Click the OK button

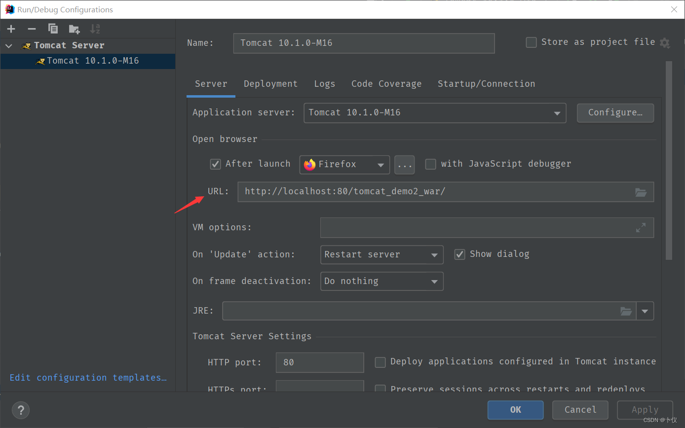coord(516,410)
